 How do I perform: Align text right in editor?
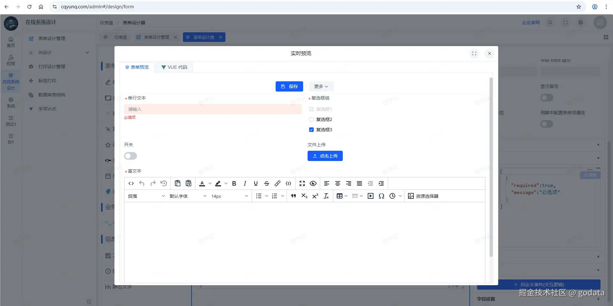pos(349,183)
